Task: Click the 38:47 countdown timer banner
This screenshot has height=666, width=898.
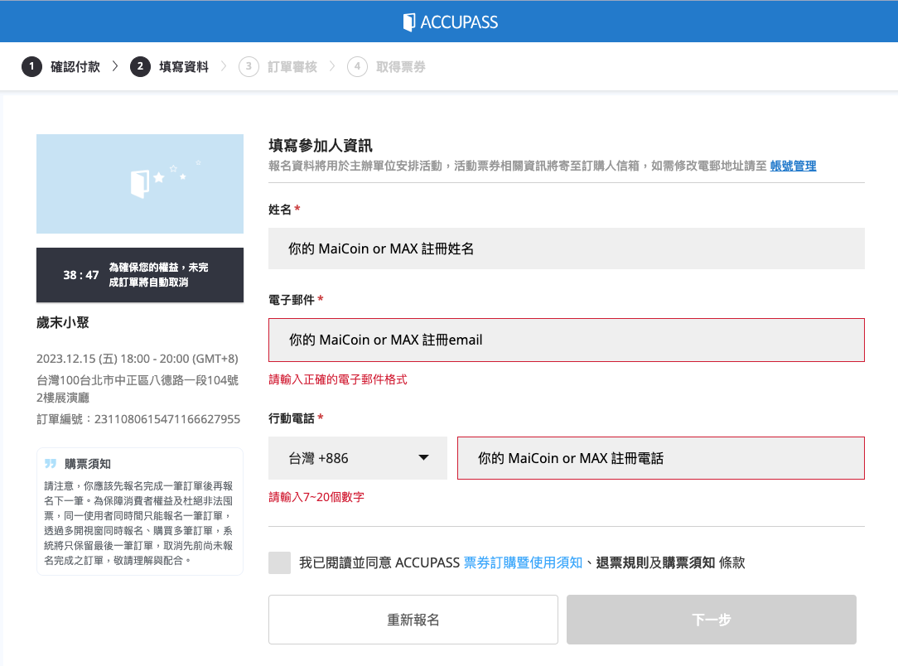Action: coord(140,275)
